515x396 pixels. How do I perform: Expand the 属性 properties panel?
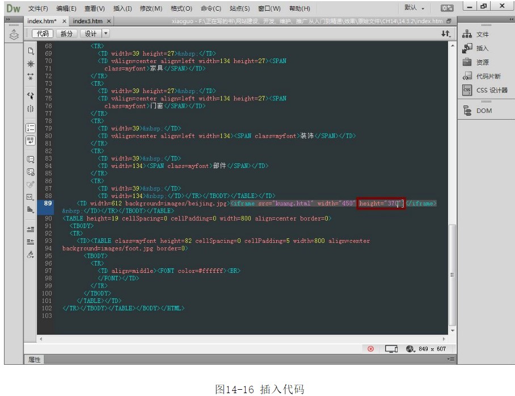[x=35, y=360]
